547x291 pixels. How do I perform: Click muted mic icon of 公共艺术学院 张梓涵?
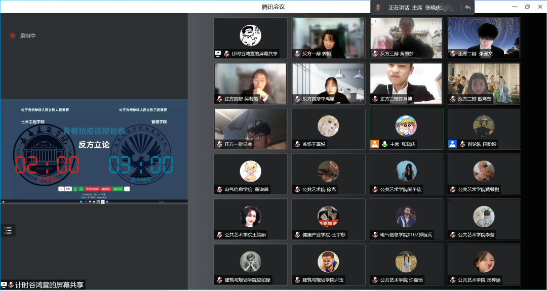tap(453, 280)
